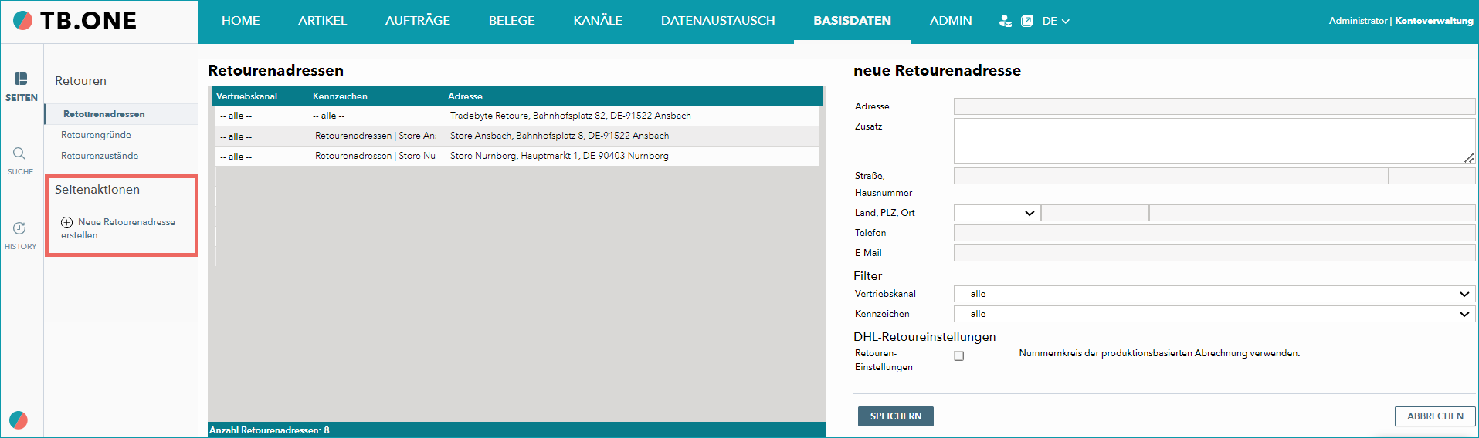This screenshot has width=1479, height=438.
Task: Focus the E-Mail input field
Action: tap(1214, 253)
